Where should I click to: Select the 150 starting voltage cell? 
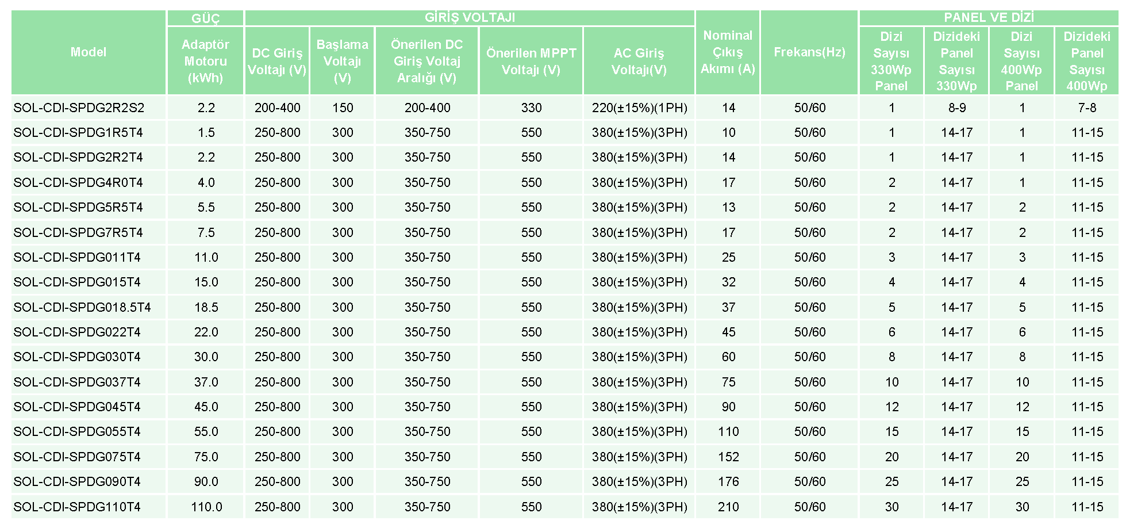pos(343,108)
